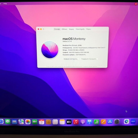Select the Σύνοψη tab
Viewport: 138px width, 138px height.
point(57,29)
